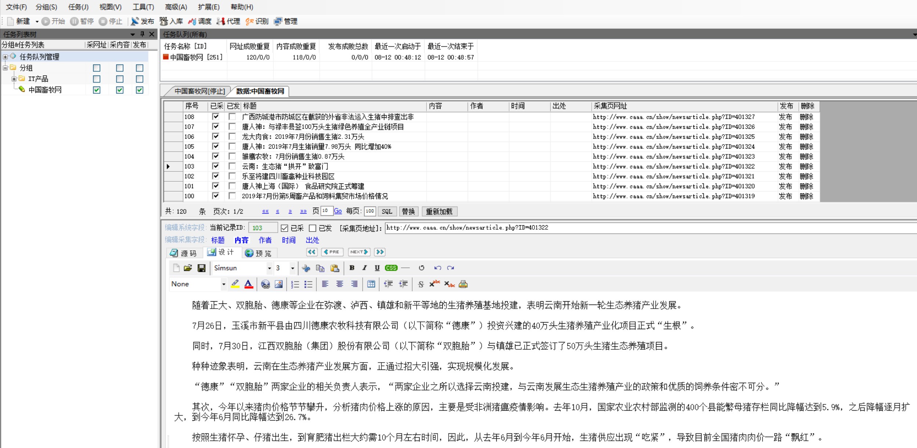Toggle bold formatting in the content editor
Image resolution: width=917 pixels, height=448 pixels.
(351, 268)
